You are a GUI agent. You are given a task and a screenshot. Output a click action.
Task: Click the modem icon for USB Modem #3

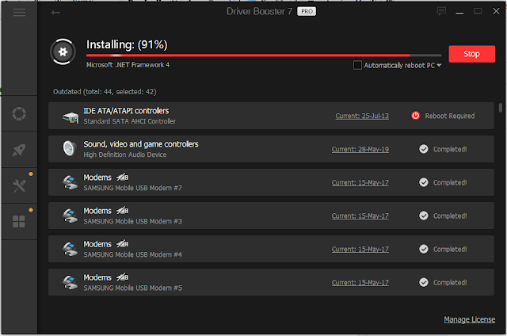click(x=70, y=216)
